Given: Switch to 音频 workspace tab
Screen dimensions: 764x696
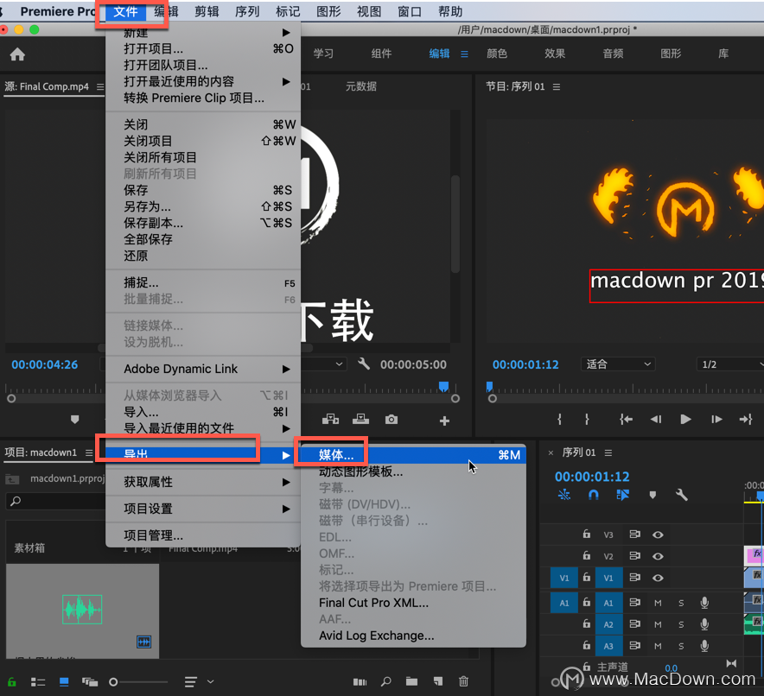Looking at the screenshot, I should 613,54.
